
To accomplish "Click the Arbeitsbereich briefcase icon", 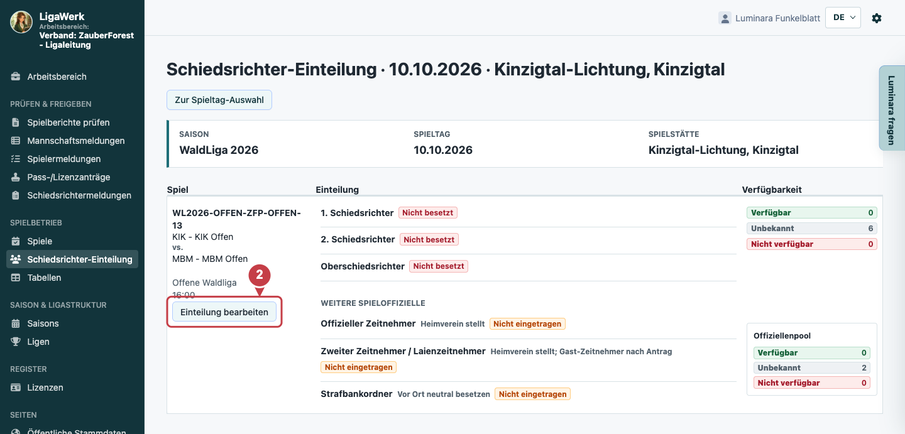I will tap(16, 77).
